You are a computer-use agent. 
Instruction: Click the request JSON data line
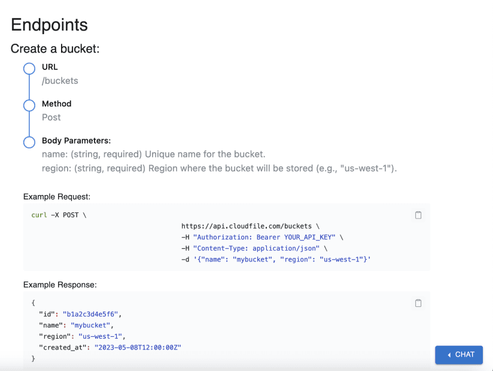276,260
